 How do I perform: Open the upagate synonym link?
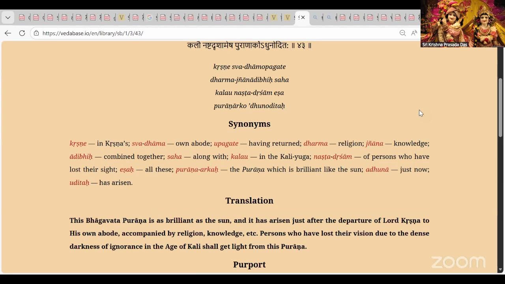(x=226, y=144)
